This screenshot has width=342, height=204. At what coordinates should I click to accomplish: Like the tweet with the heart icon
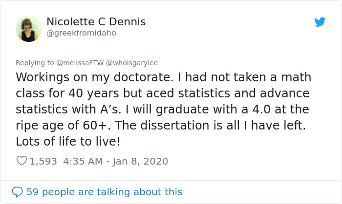(x=21, y=161)
